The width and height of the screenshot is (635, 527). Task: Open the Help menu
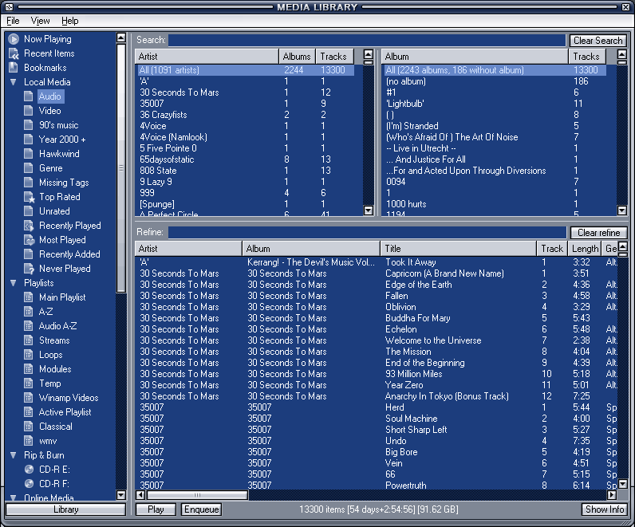pos(70,21)
